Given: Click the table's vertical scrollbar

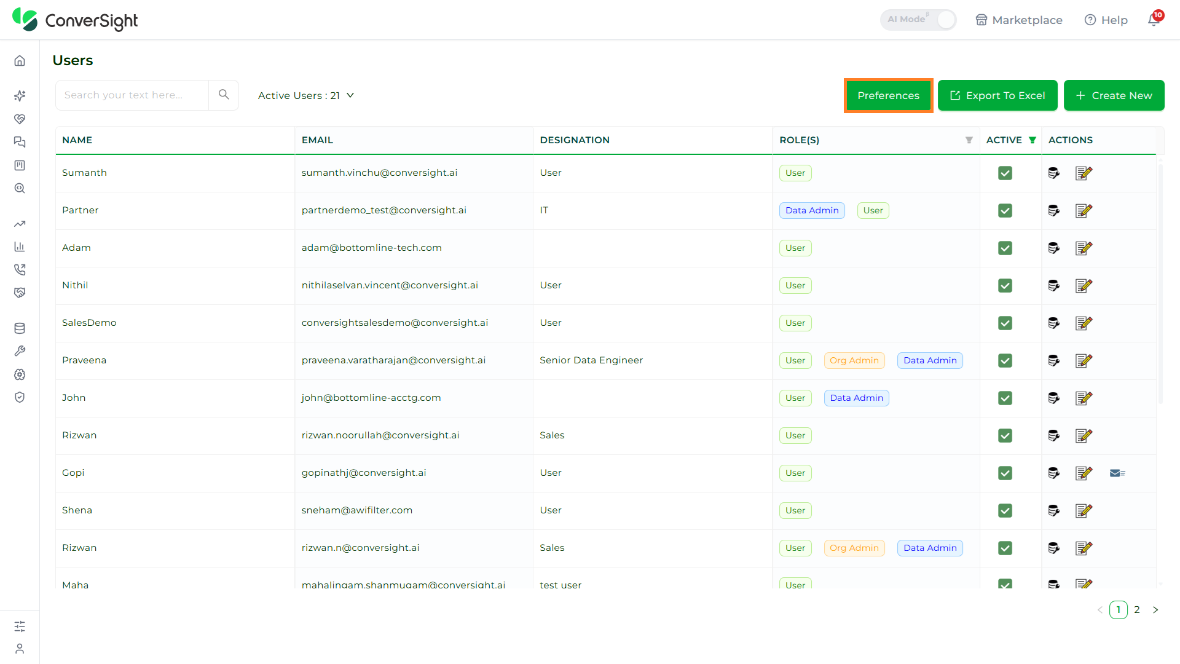Looking at the screenshot, I should point(1160,283).
